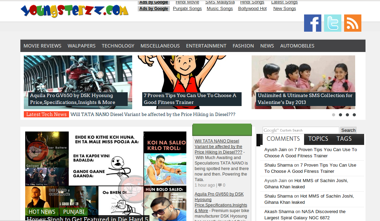Open Honey Singh Die Hard 5 headline
The width and height of the screenshot is (380, 221).
(87, 219)
